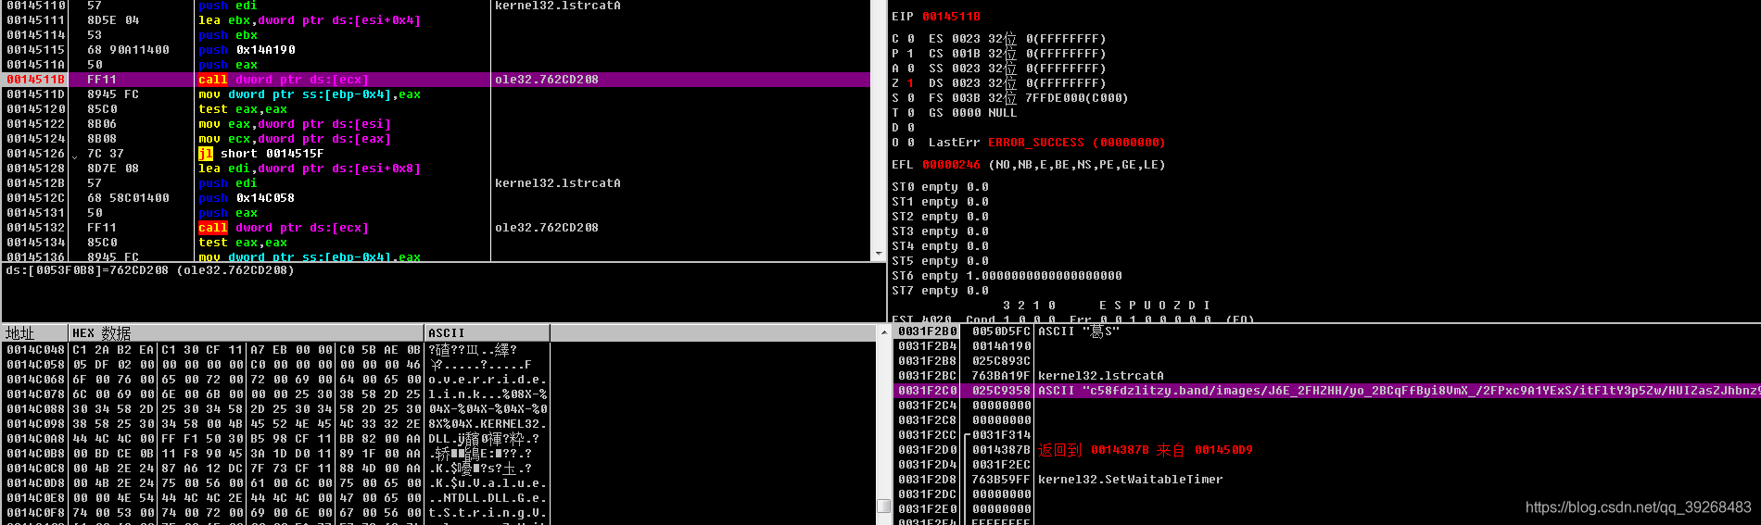
Task: Click the HEX 数据 column header
Action: pos(247,333)
